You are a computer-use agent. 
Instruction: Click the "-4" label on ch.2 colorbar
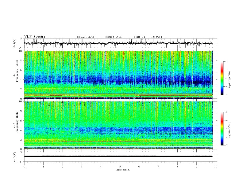(226, 120)
